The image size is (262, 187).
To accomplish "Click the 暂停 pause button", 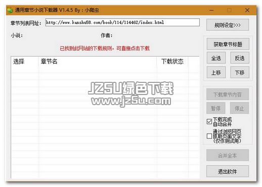I will click(215, 108).
